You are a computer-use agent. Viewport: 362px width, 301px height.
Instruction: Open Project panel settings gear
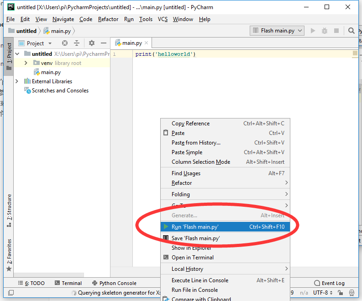pyautogui.click(x=92, y=43)
